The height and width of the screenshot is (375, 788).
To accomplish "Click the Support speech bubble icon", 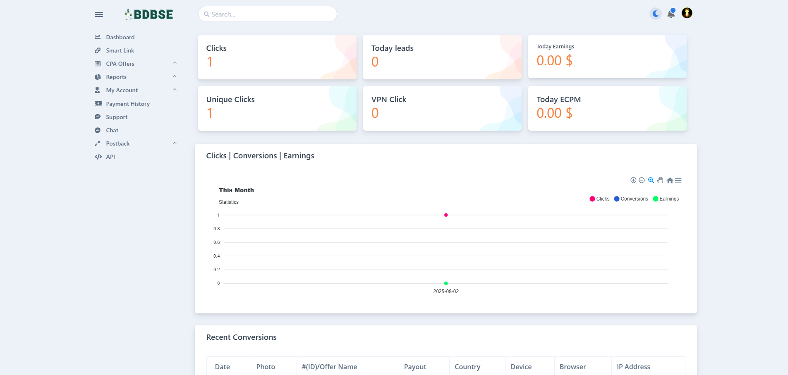I will pyautogui.click(x=98, y=117).
